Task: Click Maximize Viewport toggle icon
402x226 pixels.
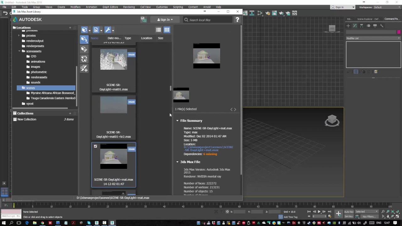Action: click(398, 216)
